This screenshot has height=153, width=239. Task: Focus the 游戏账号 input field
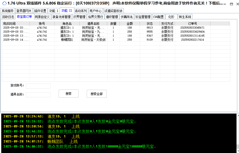[x=38, y=86]
